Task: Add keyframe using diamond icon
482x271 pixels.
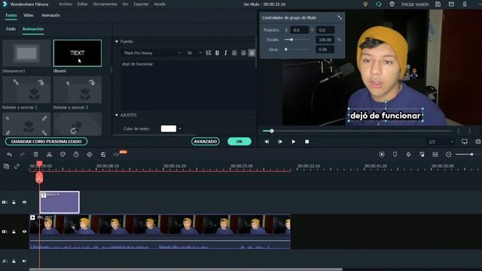Action: coord(90,154)
